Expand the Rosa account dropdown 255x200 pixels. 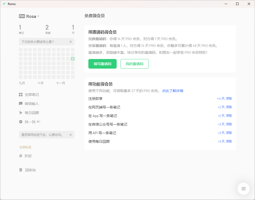pos(38,16)
